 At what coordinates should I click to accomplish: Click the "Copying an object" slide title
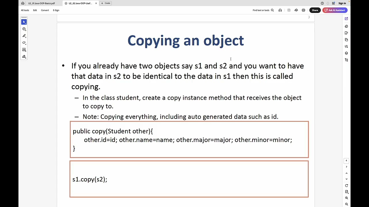click(186, 41)
